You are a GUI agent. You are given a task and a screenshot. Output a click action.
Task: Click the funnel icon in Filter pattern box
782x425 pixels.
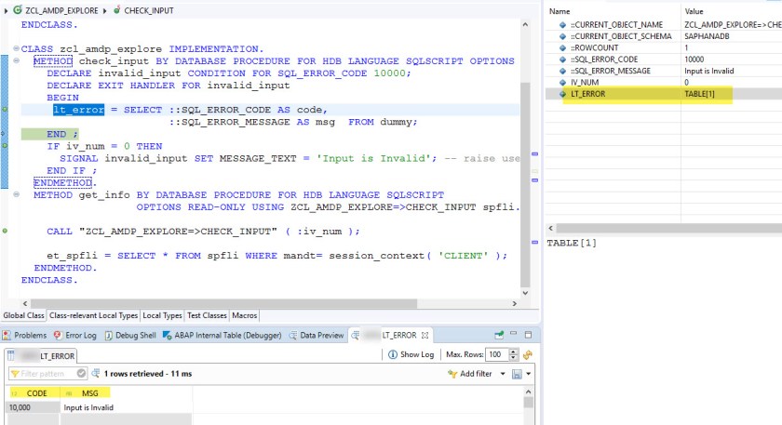(x=15, y=373)
